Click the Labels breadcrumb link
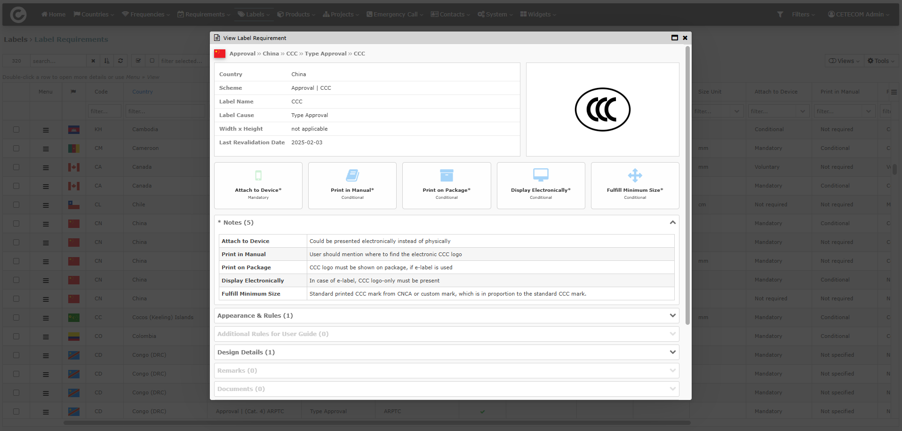The height and width of the screenshot is (431, 902). pyautogui.click(x=16, y=39)
